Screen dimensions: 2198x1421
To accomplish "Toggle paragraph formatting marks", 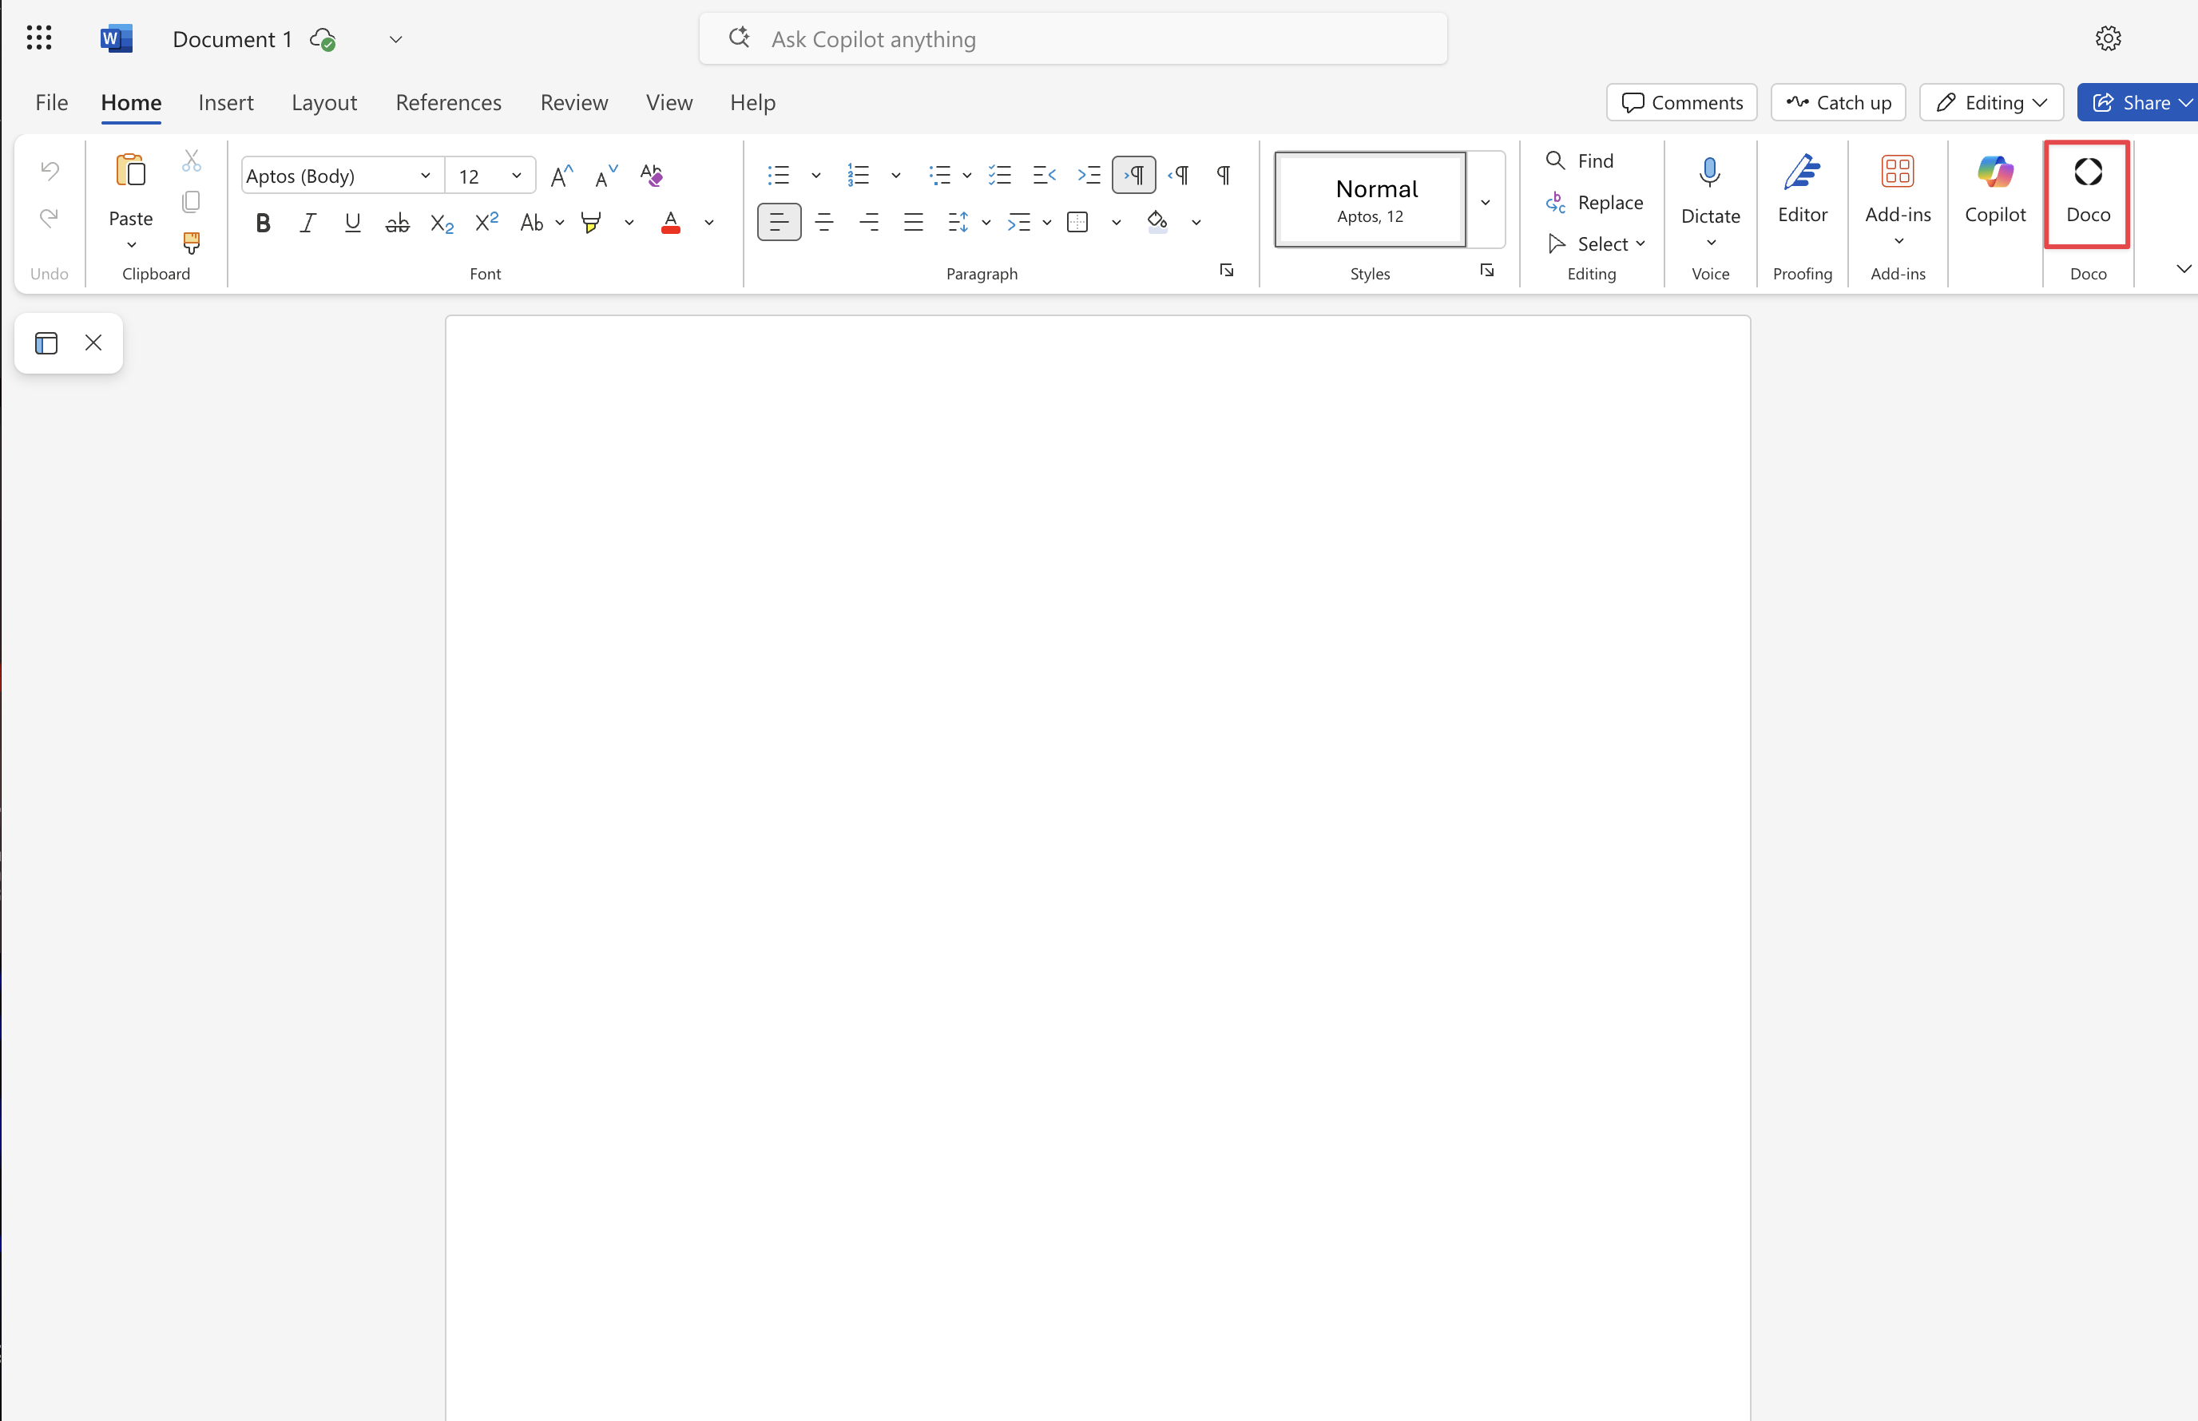I will coord(1222,174).
